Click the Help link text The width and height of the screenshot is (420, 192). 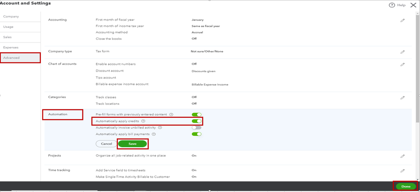pos(401,5)
